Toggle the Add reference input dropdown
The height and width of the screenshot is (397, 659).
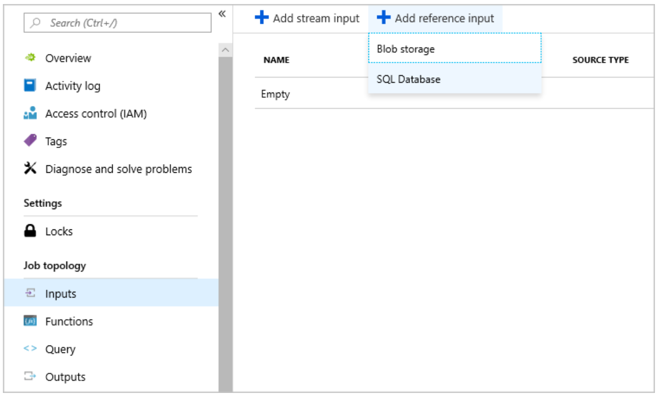[435, 18]
